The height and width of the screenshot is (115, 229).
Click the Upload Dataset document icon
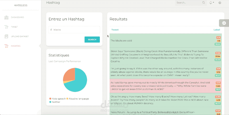pos(6,36)
